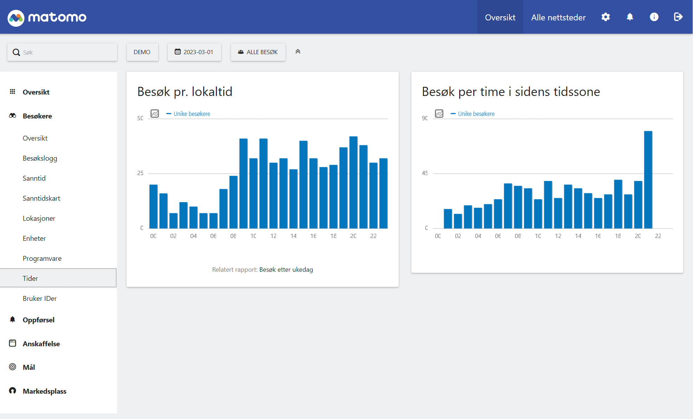Open the 2023-03-01 date picker
This screenshot has height=419, width=693.
194,52
